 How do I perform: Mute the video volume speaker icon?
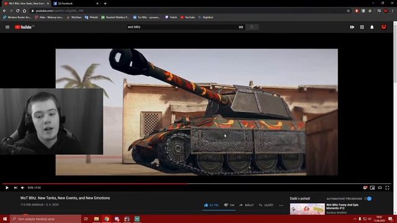(22, 188)
